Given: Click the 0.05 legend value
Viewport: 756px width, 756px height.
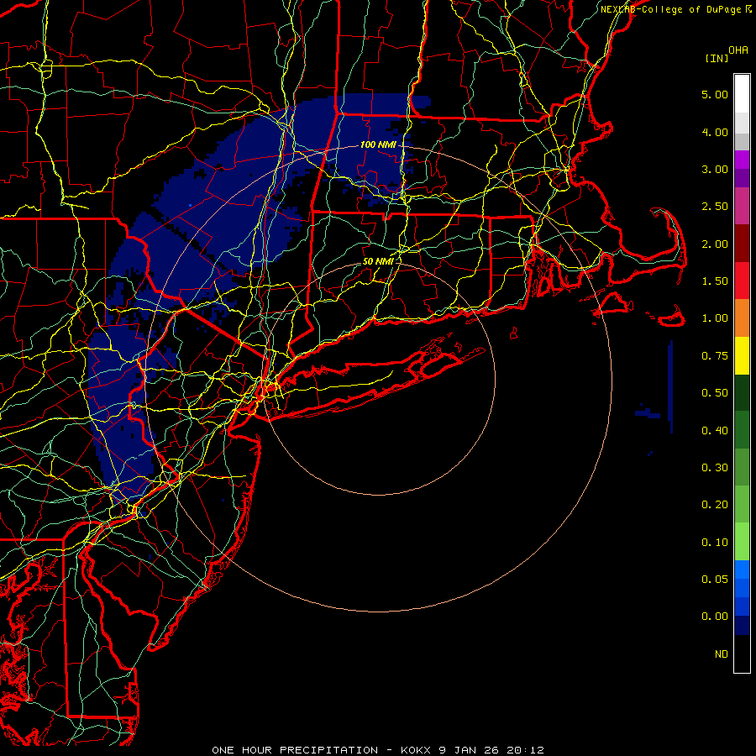Looking at the screenshot, I should [715, 580].
